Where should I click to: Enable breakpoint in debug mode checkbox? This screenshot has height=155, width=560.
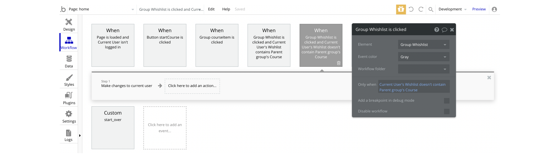[446, 101]
